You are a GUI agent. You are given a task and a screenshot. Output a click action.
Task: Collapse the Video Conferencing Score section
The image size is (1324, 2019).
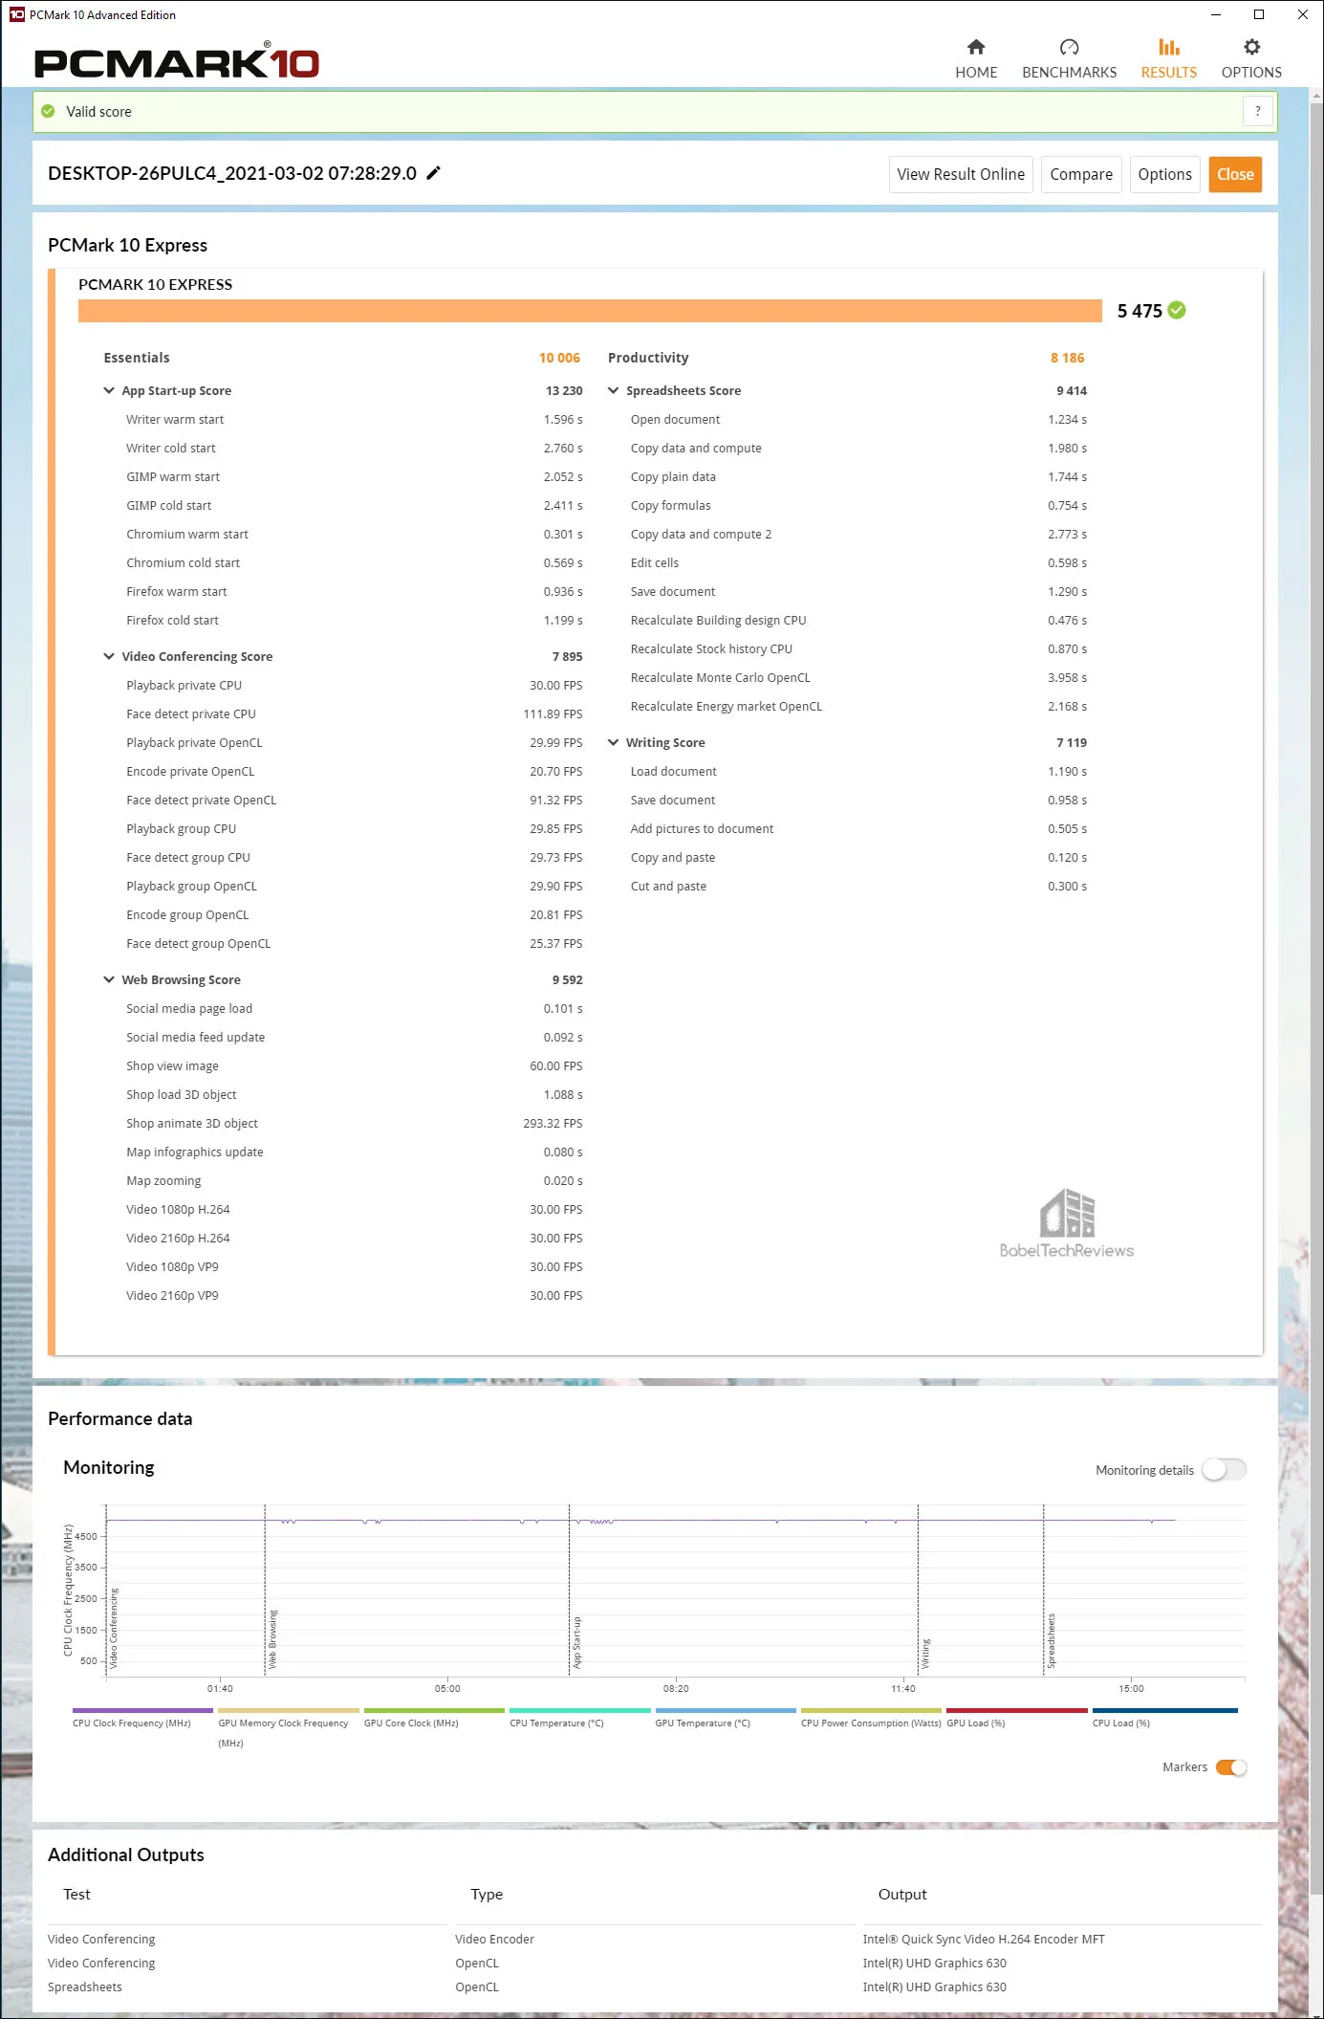click(x=109, y=656)
